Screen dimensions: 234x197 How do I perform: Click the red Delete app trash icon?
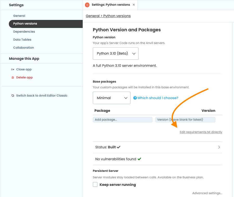13,77
